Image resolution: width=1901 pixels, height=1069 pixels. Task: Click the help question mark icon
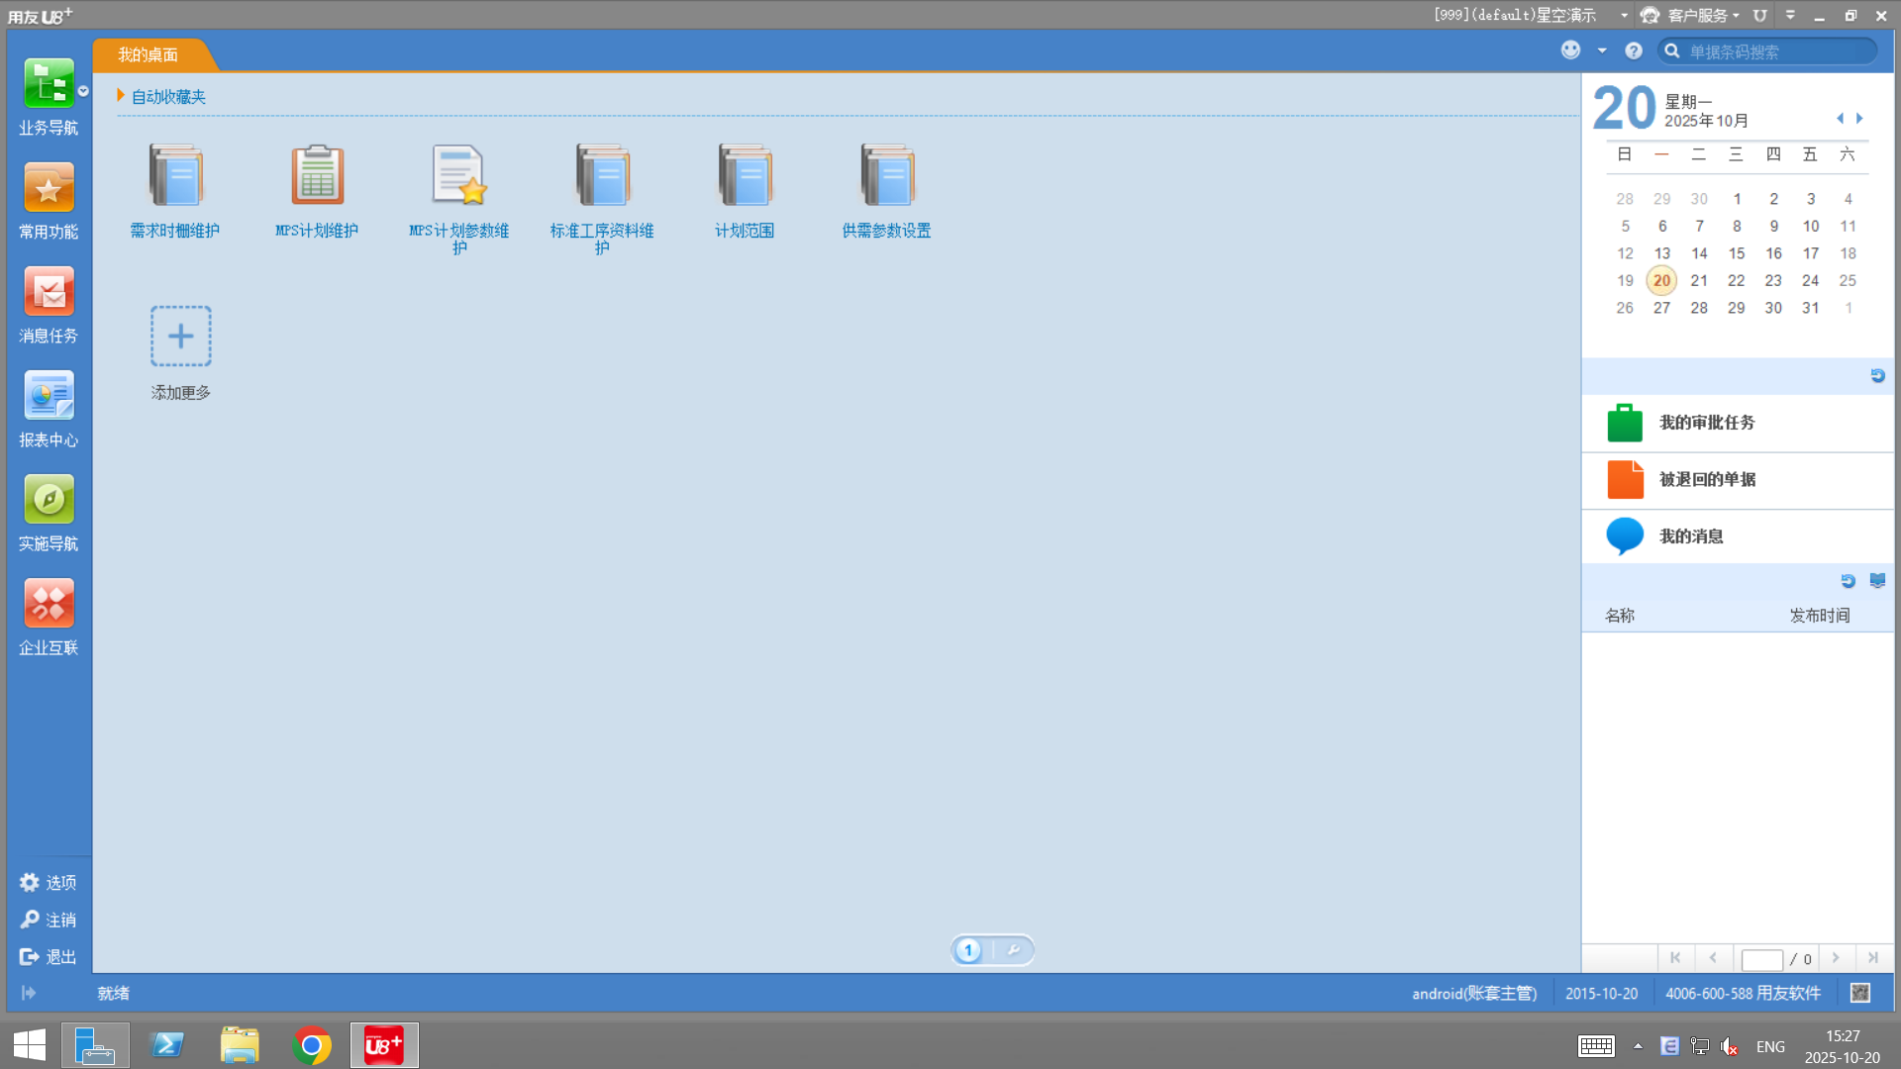1634,50
